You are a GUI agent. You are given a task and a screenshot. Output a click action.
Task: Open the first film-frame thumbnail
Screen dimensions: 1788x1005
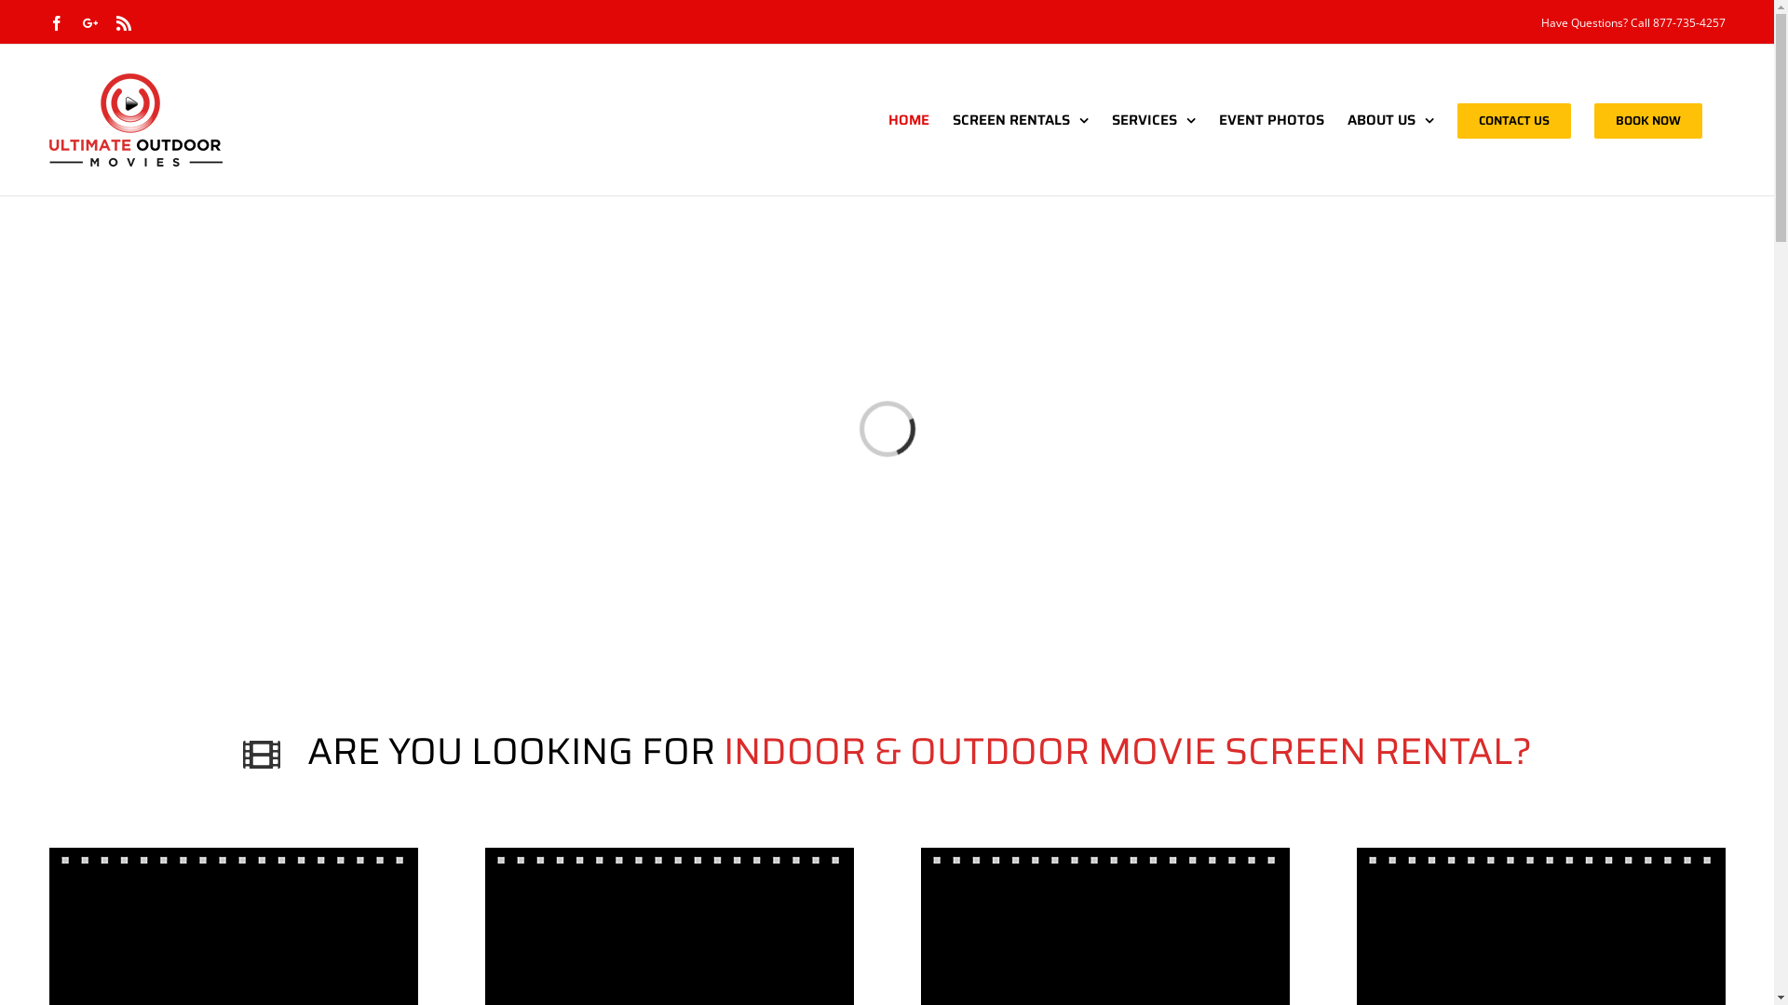coord(234,926)
